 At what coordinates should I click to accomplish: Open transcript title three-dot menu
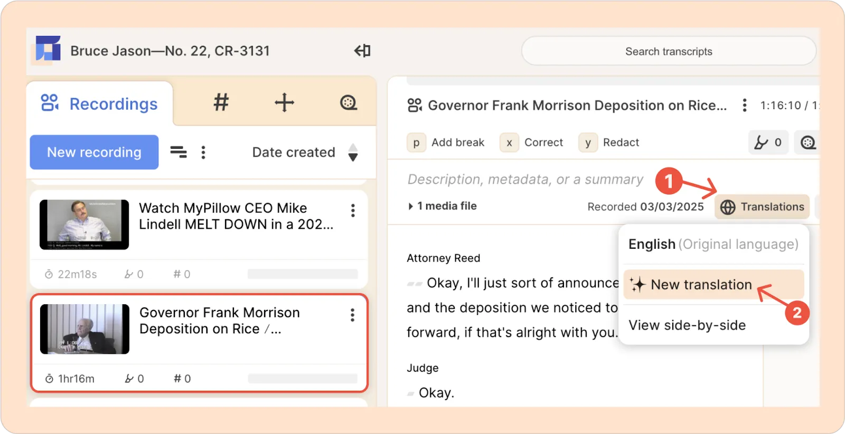pyautogui.click(x=744, y=105)
